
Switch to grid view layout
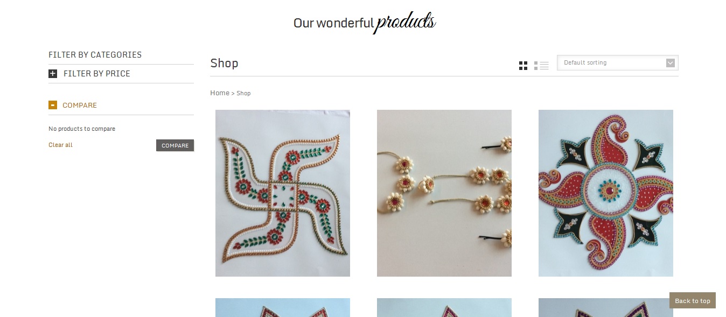[523, 66]
